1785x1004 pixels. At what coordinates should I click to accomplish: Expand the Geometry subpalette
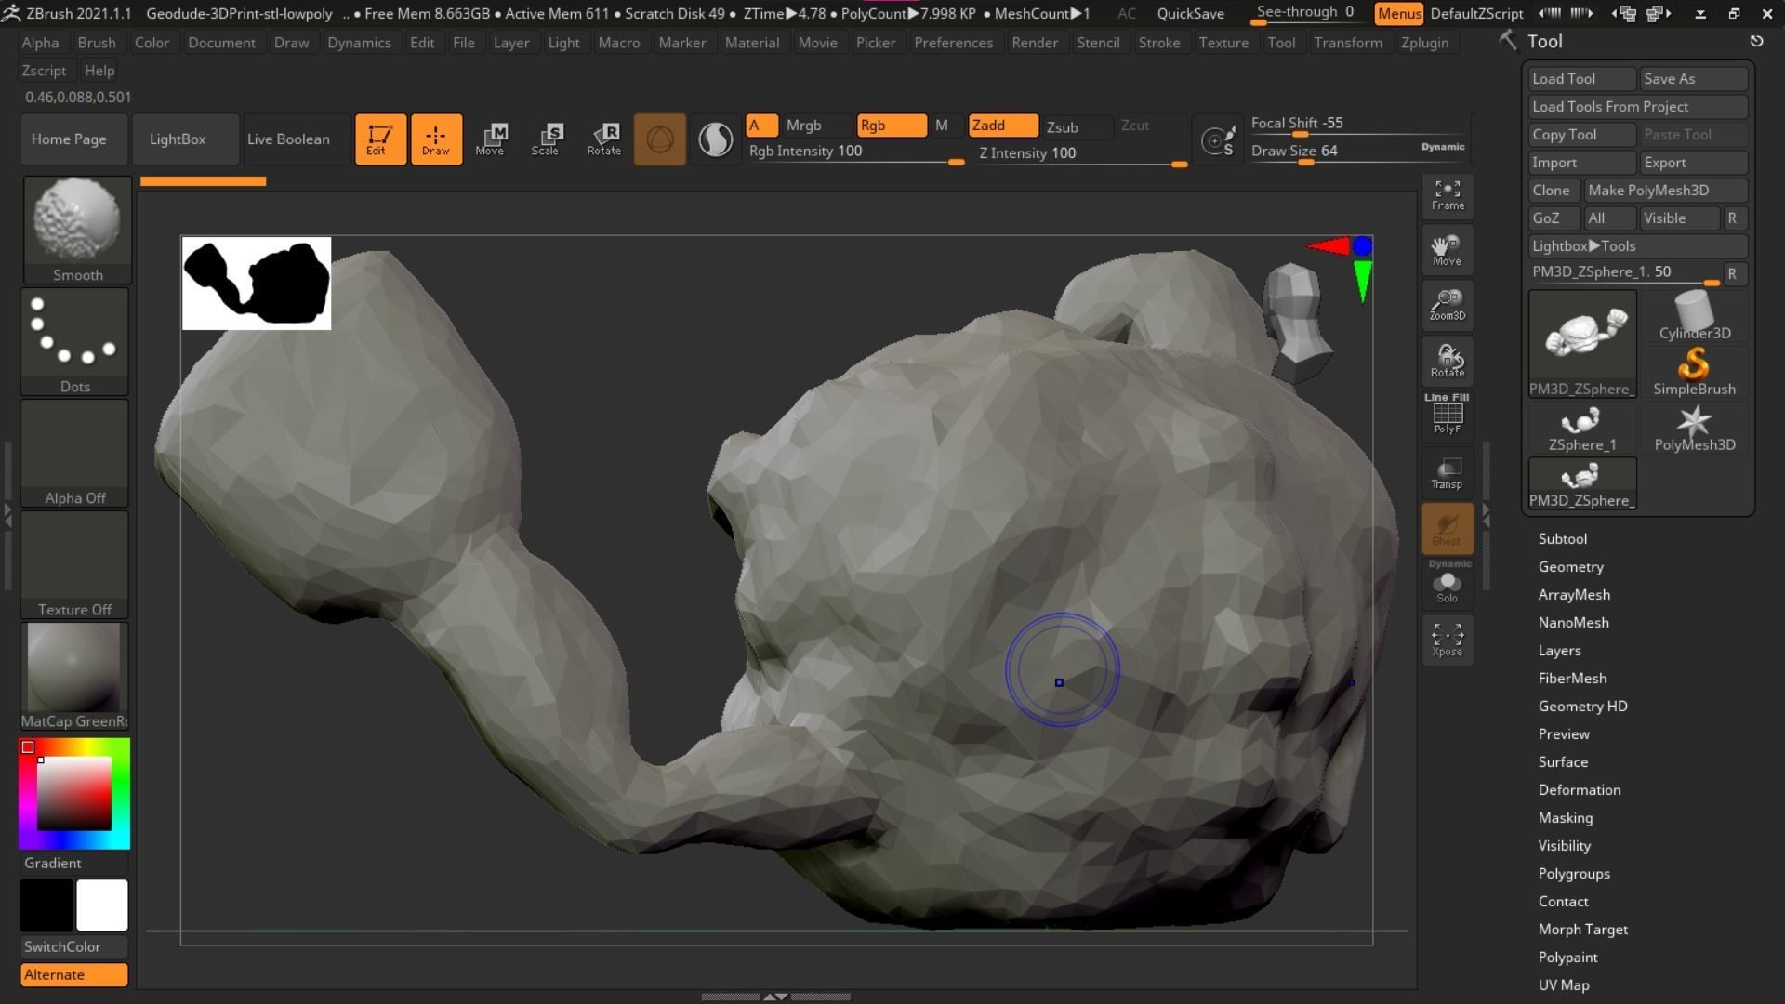point(1570,567)
